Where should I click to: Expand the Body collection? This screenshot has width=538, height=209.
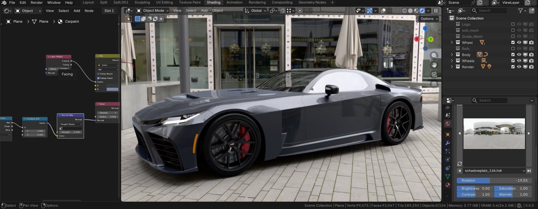click(452, 55)
